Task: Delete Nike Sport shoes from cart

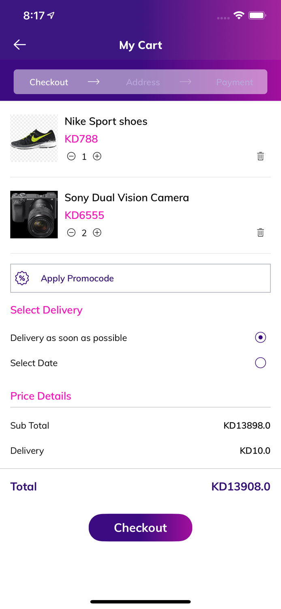Action: tap(260, 156)
